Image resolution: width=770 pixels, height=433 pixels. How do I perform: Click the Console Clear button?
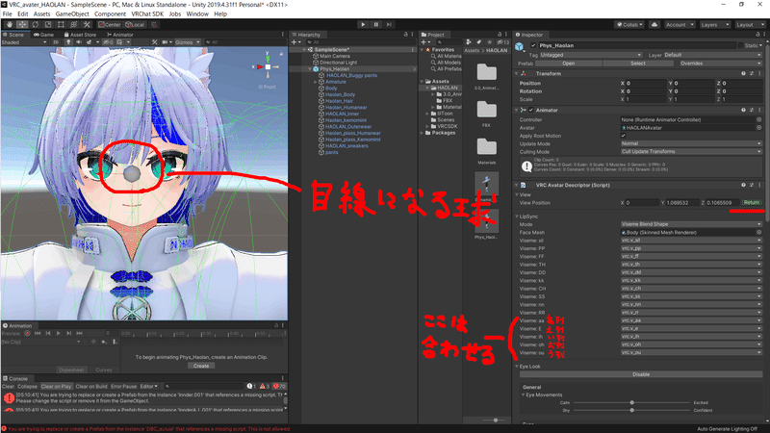[x=9, y=387]
